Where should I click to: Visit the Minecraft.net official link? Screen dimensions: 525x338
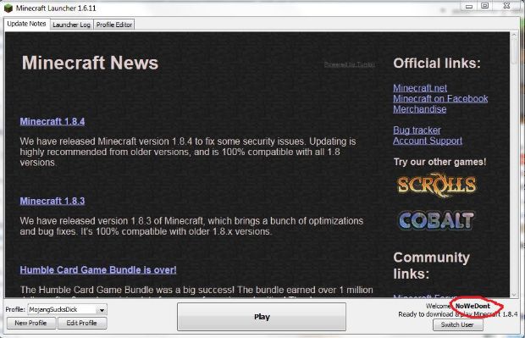click(x=420, y=88)
